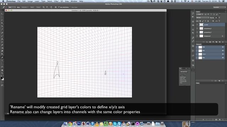Click the Fill value field

point(216,21)
